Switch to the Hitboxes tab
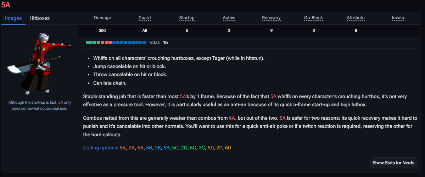The image size is (425, 177). coord(39,18)
